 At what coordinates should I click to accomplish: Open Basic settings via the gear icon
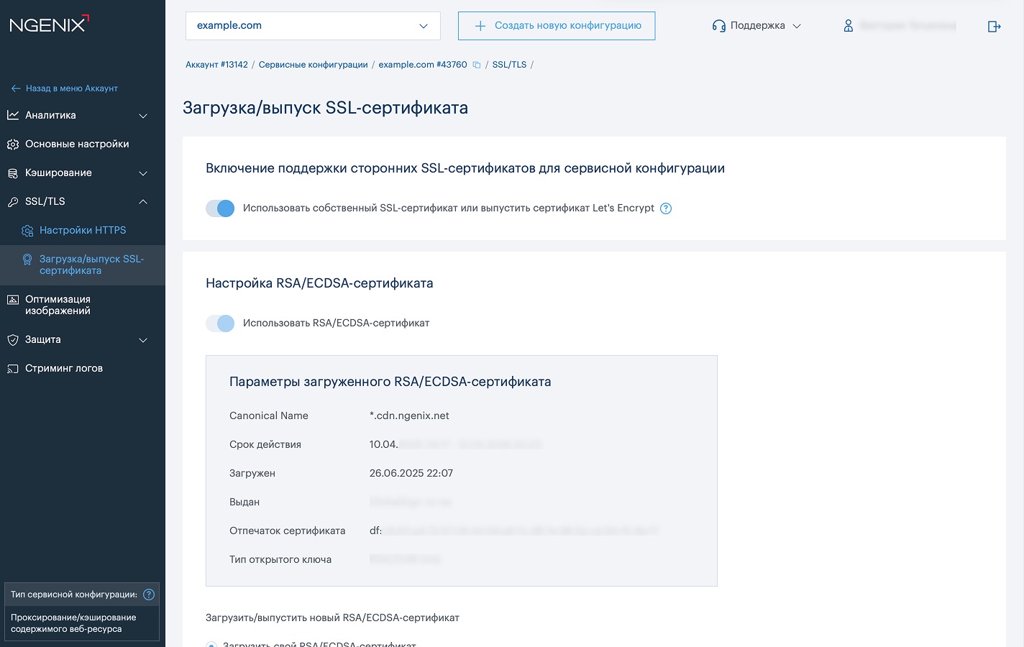coord(13,144)
